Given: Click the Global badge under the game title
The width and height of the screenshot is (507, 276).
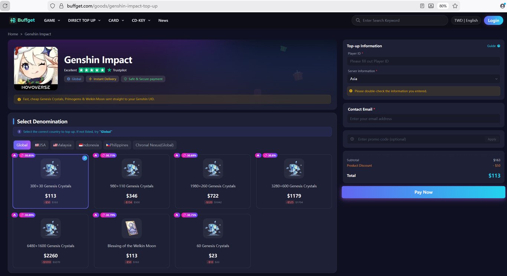Looking at the screenshot, I should (x=74, y=79).
